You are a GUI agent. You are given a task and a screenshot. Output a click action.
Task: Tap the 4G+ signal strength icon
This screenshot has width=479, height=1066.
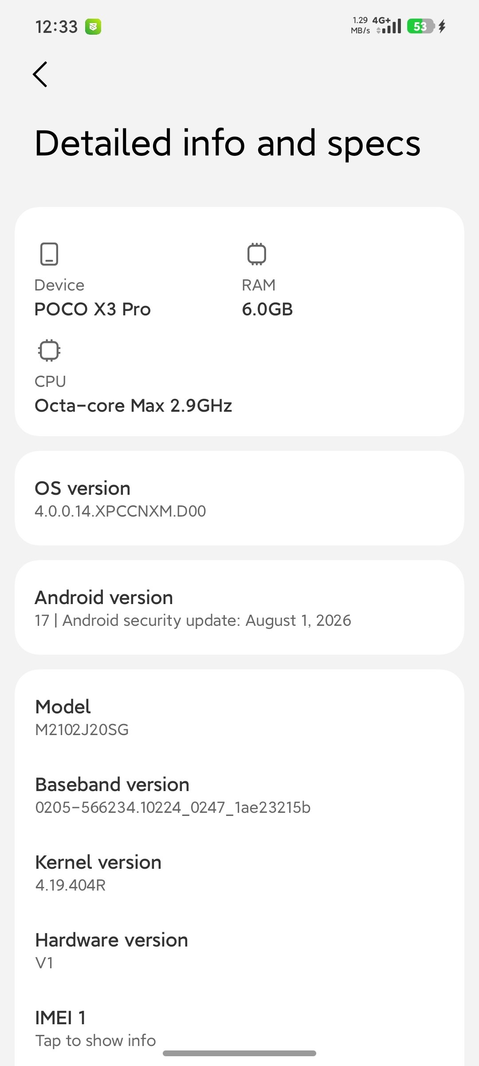(x=388, y=26)
